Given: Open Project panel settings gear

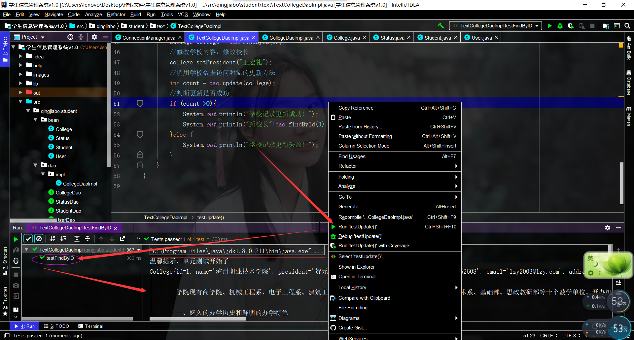Looking at the screenshot, I should (x=94, y=37).
